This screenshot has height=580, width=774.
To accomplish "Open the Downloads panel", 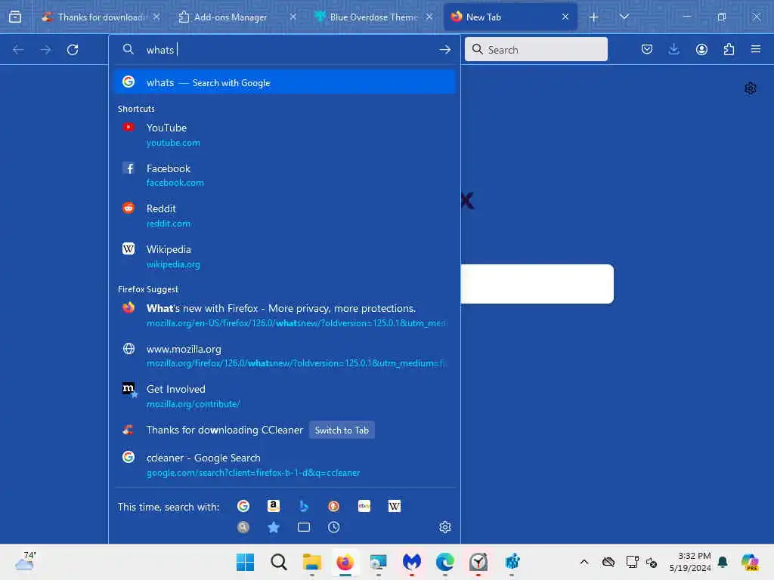I will (673, 49).
